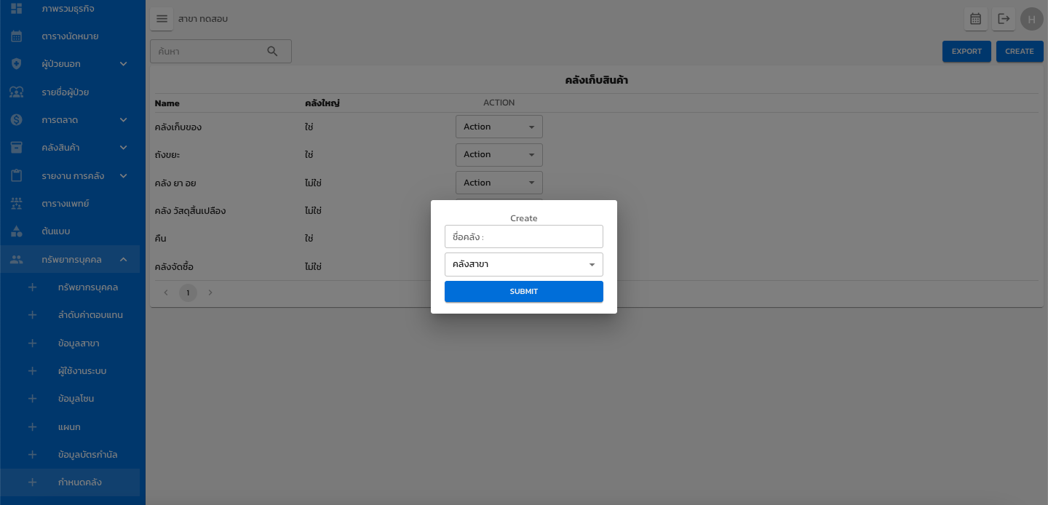Click the search magnifier icon
Image resolution: width=1048 pixels, height=505 pixels.
click(x=273, y=51)
